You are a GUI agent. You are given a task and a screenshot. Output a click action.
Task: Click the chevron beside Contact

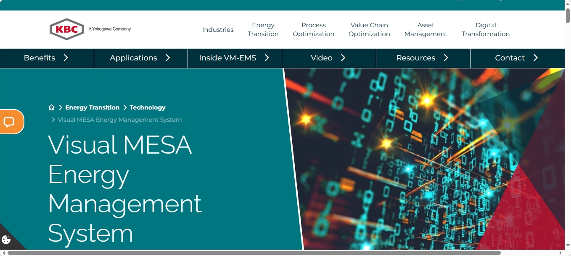pos(536,58)
